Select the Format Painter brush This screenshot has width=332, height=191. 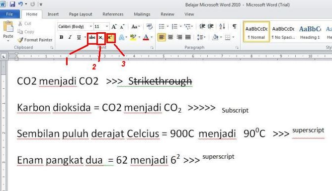point(35,40)
